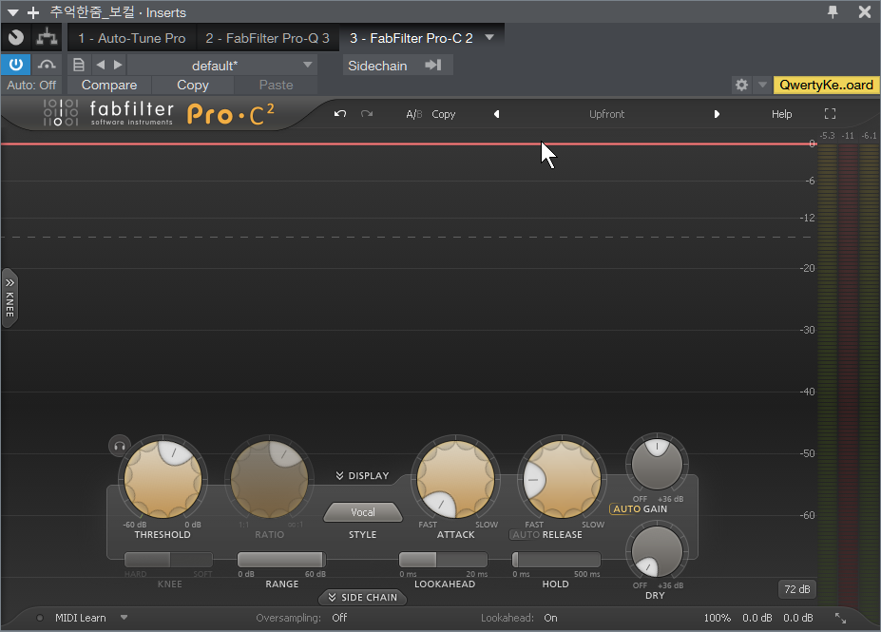The height and width of the screenshot is (632, 881).
Task: Collapse the DISPLAY section
Action: [362, 476]
